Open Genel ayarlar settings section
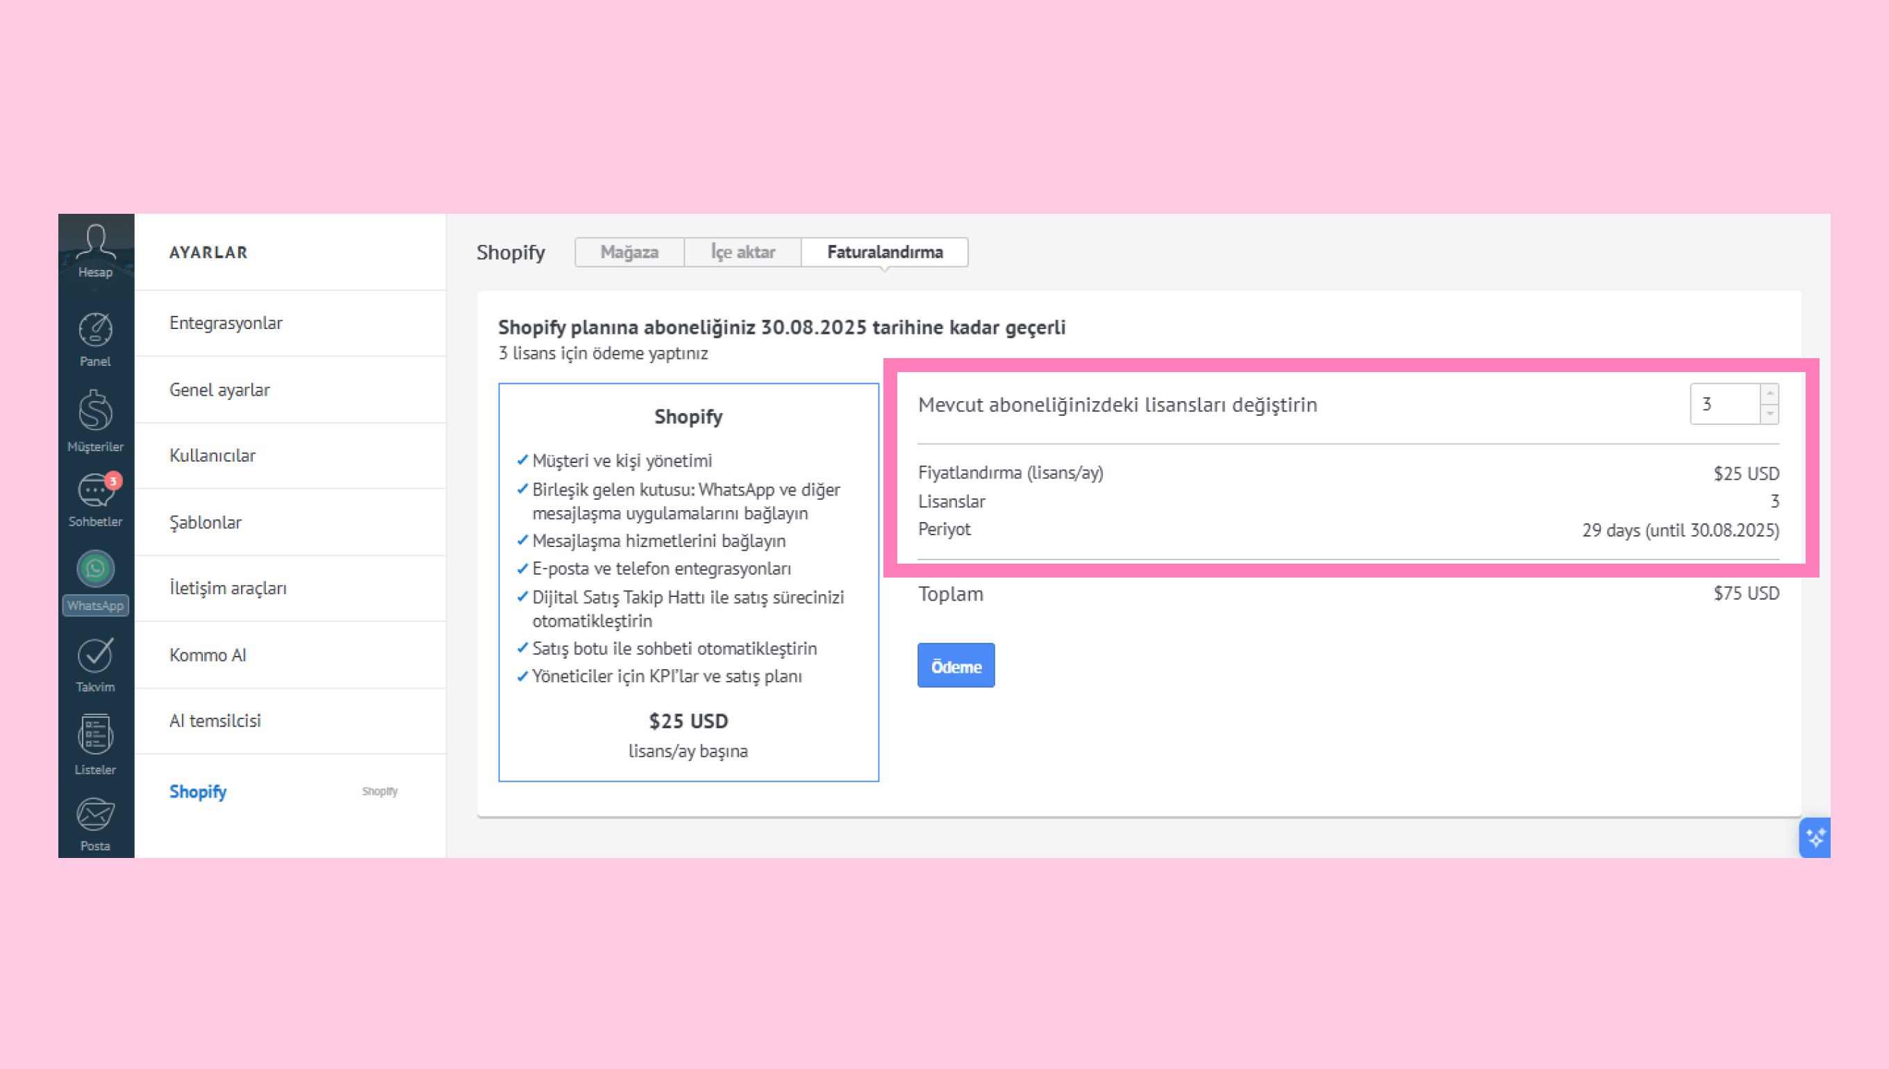Viewport: 1889px width, 1069px height. [x=290, y=390]
